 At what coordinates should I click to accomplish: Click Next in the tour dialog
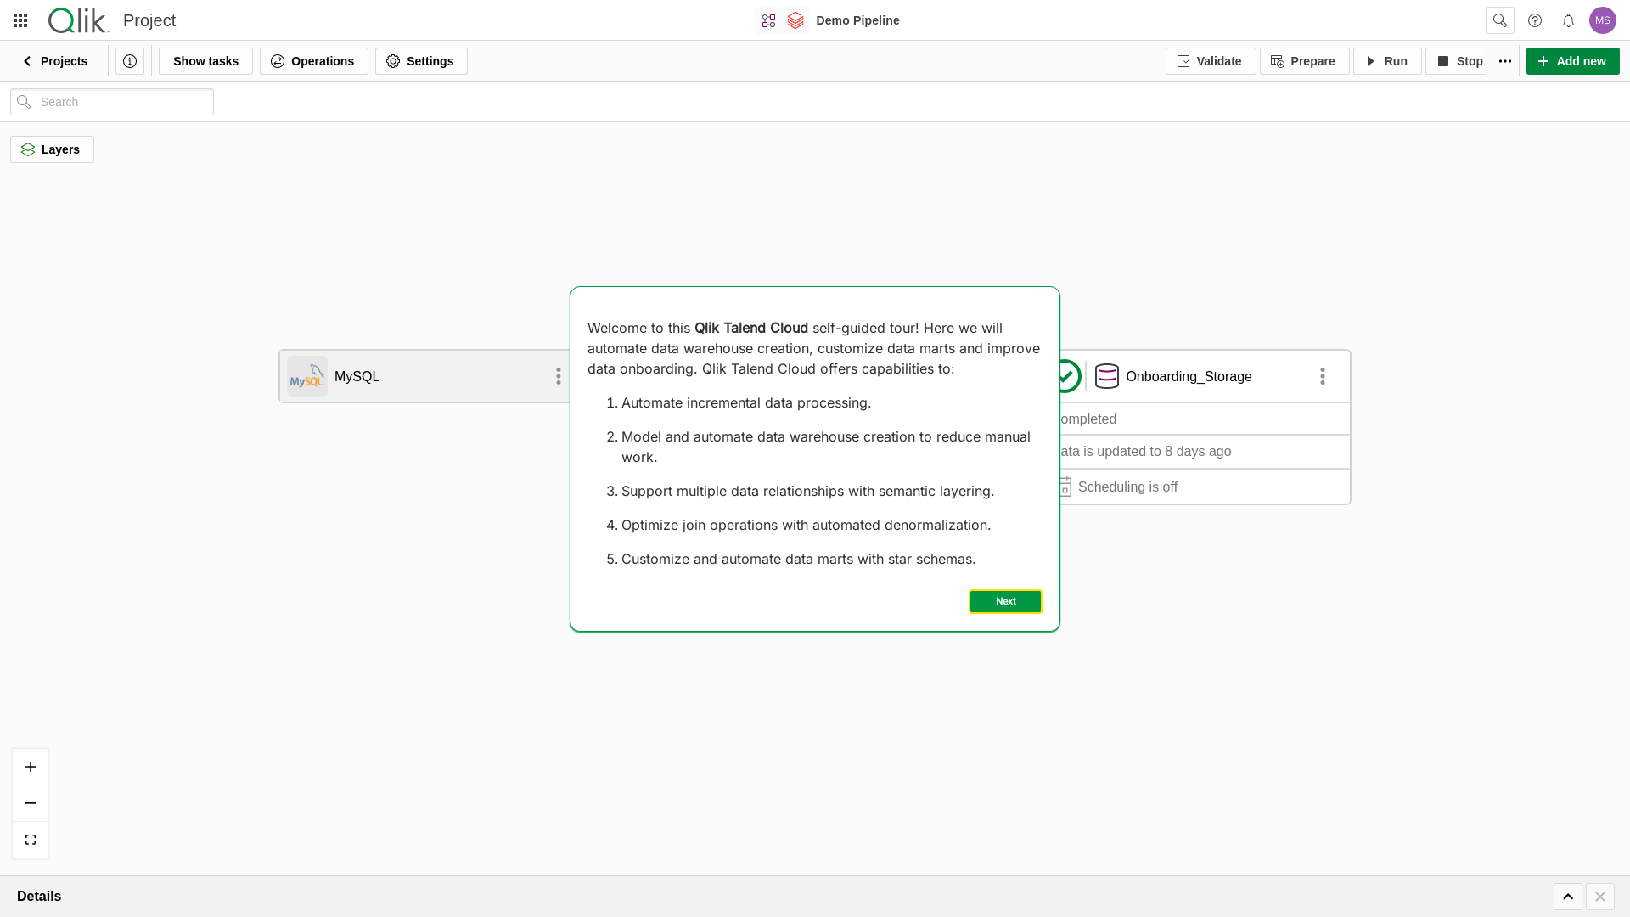click(1005, 601)
